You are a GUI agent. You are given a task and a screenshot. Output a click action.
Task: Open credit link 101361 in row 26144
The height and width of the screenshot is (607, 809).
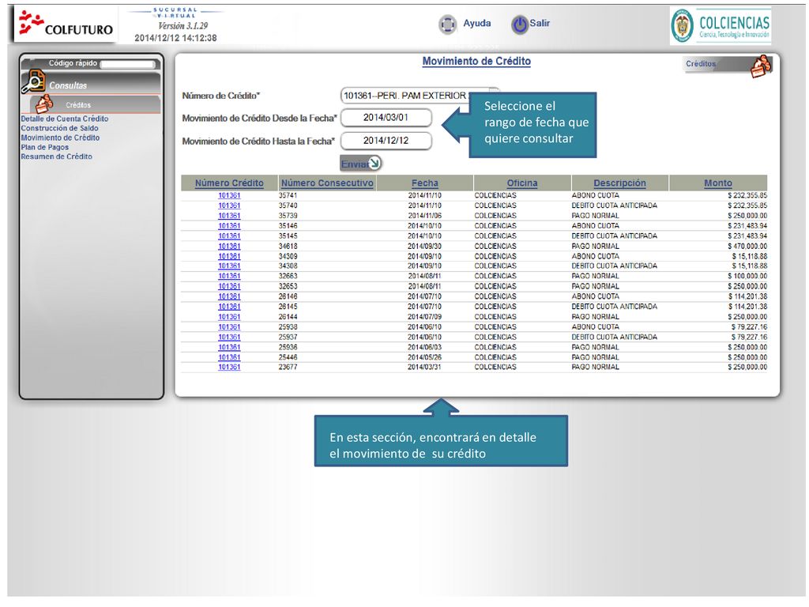point(229,317)
